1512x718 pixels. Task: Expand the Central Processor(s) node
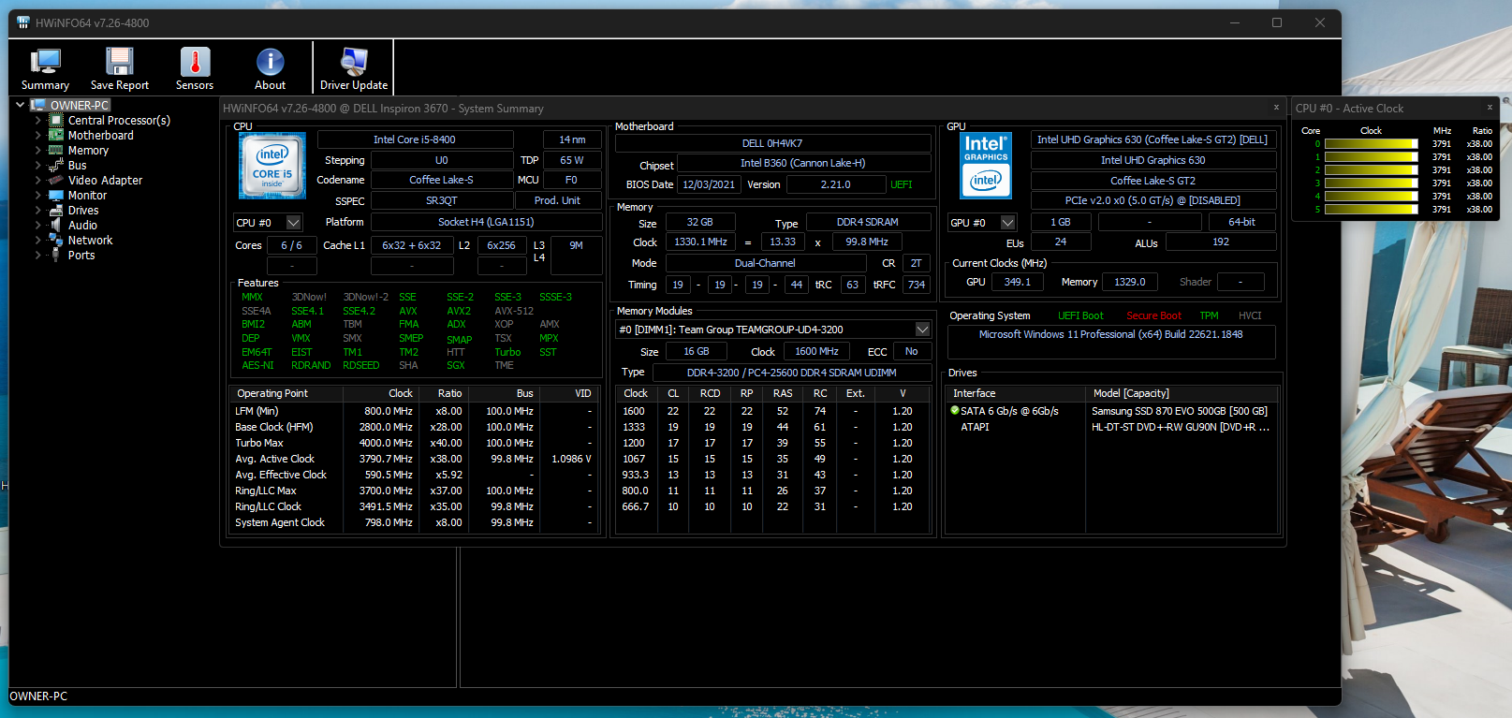tap(37, 121)
